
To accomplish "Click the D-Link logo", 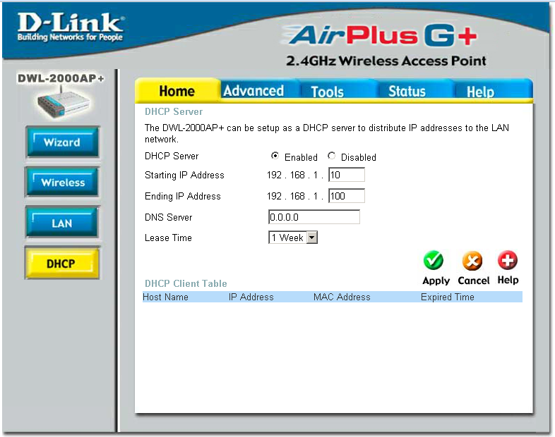I will [70, 27].
